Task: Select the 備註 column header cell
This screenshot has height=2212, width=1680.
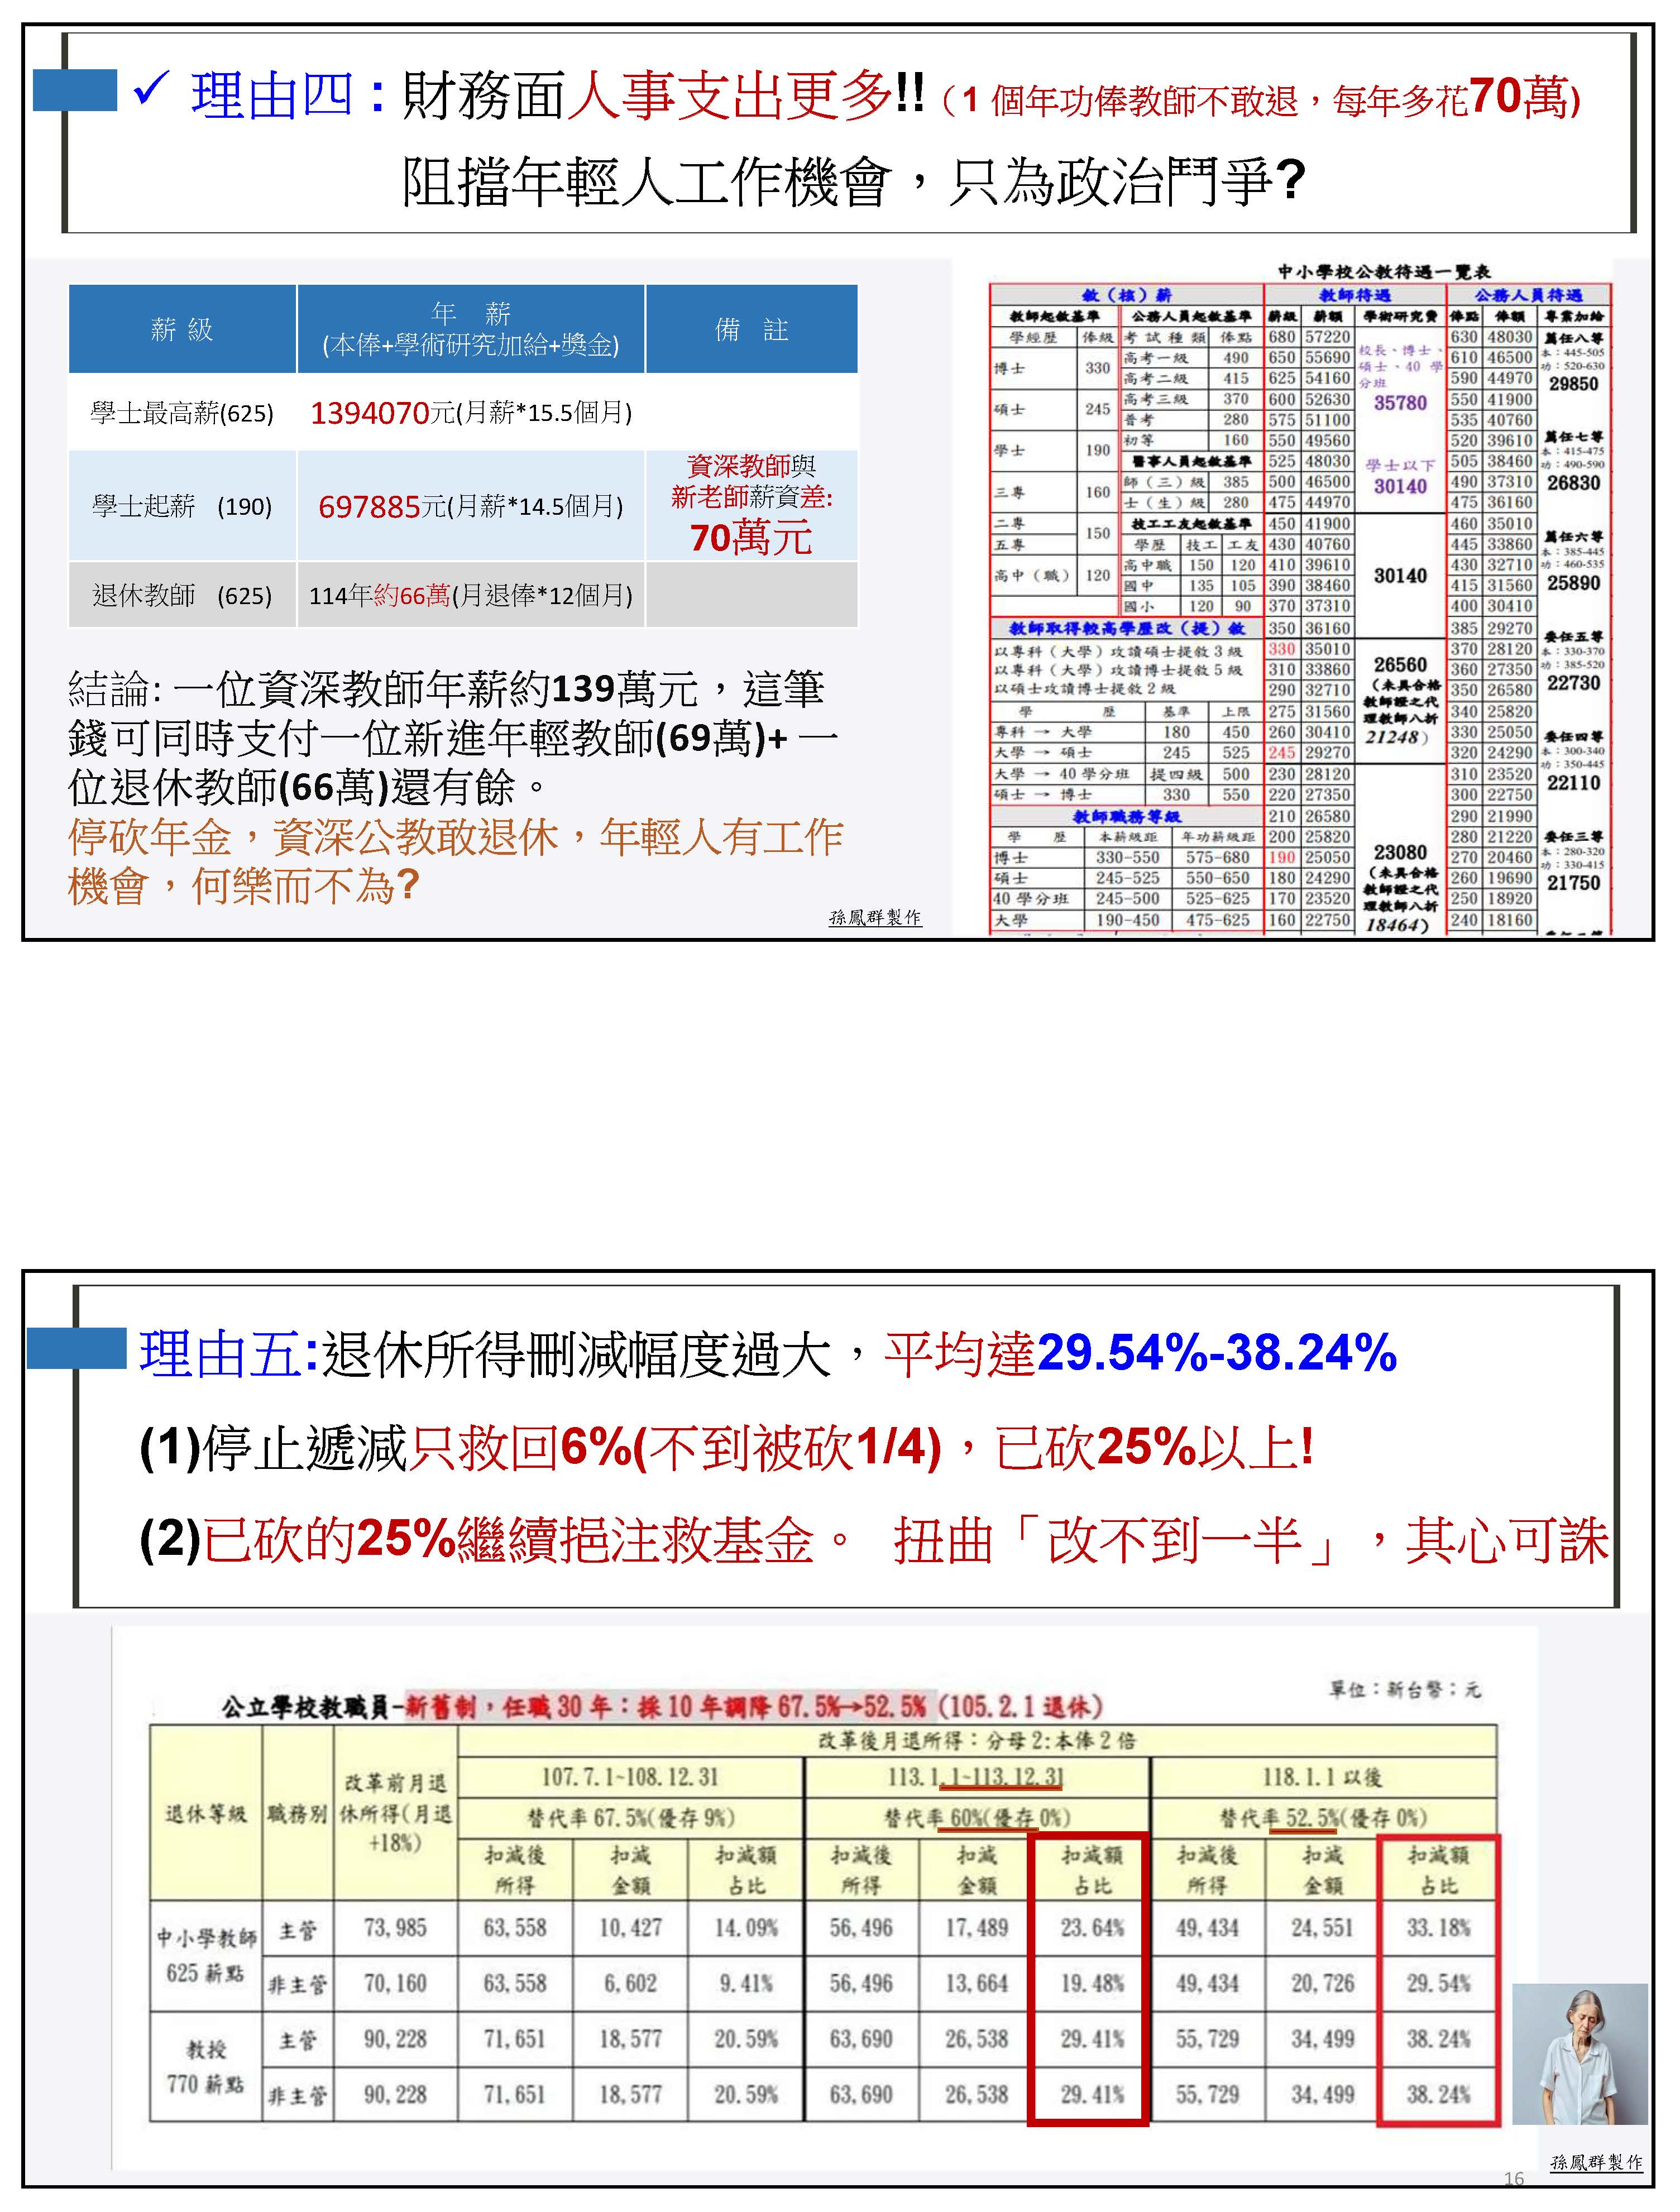Action: point(751,329)
